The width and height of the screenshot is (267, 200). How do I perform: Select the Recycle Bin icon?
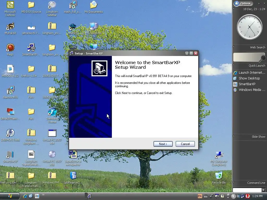point(219,178)
